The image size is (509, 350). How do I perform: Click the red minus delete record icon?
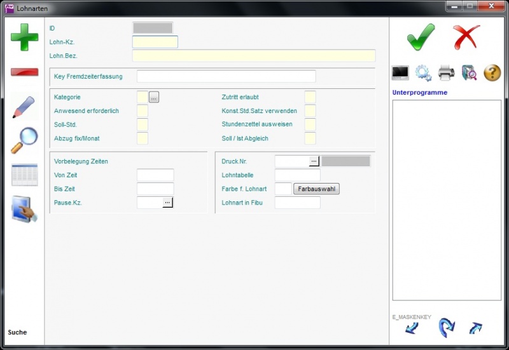tap(24, 72)
